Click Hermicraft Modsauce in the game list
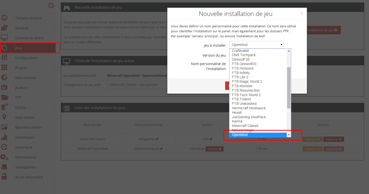 [x=258, y=108]
